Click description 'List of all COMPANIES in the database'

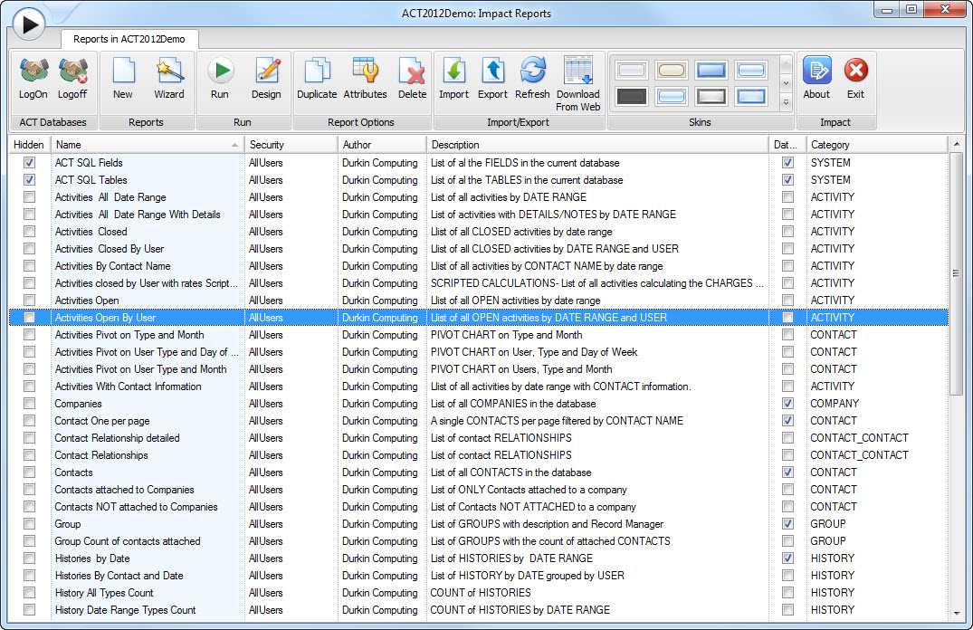click(513, 404)
